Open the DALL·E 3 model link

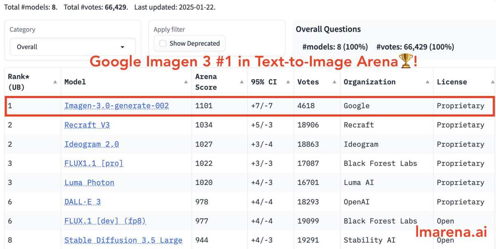83,202
